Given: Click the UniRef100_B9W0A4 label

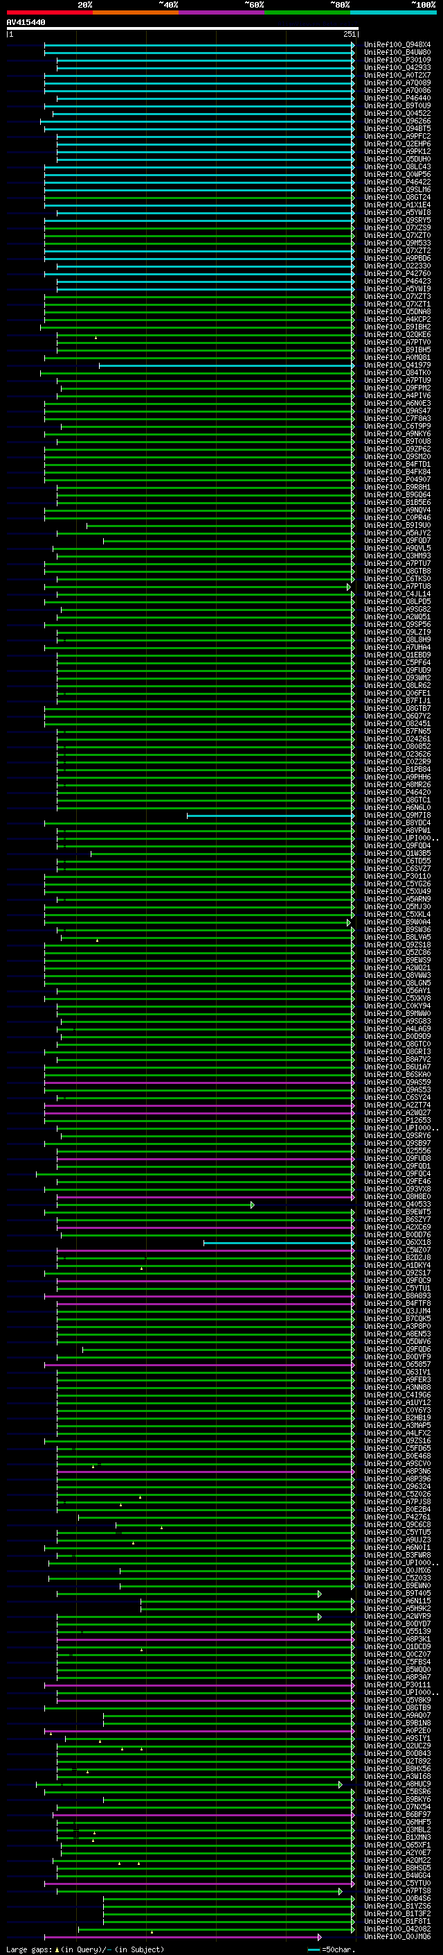Looking at the screenshot, I should click(x=397, y=922).
